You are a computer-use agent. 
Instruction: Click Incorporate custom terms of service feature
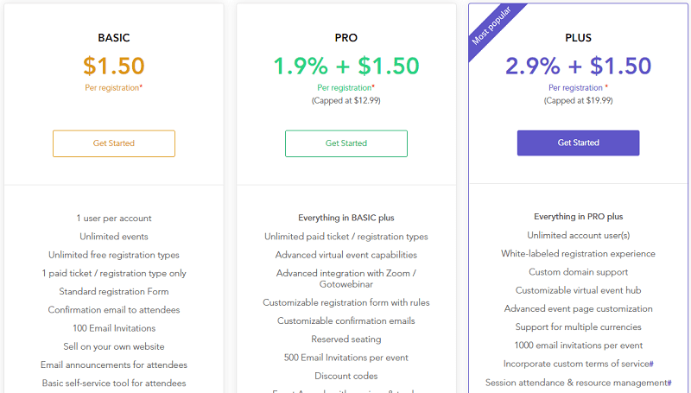click(x=578, y=364)
